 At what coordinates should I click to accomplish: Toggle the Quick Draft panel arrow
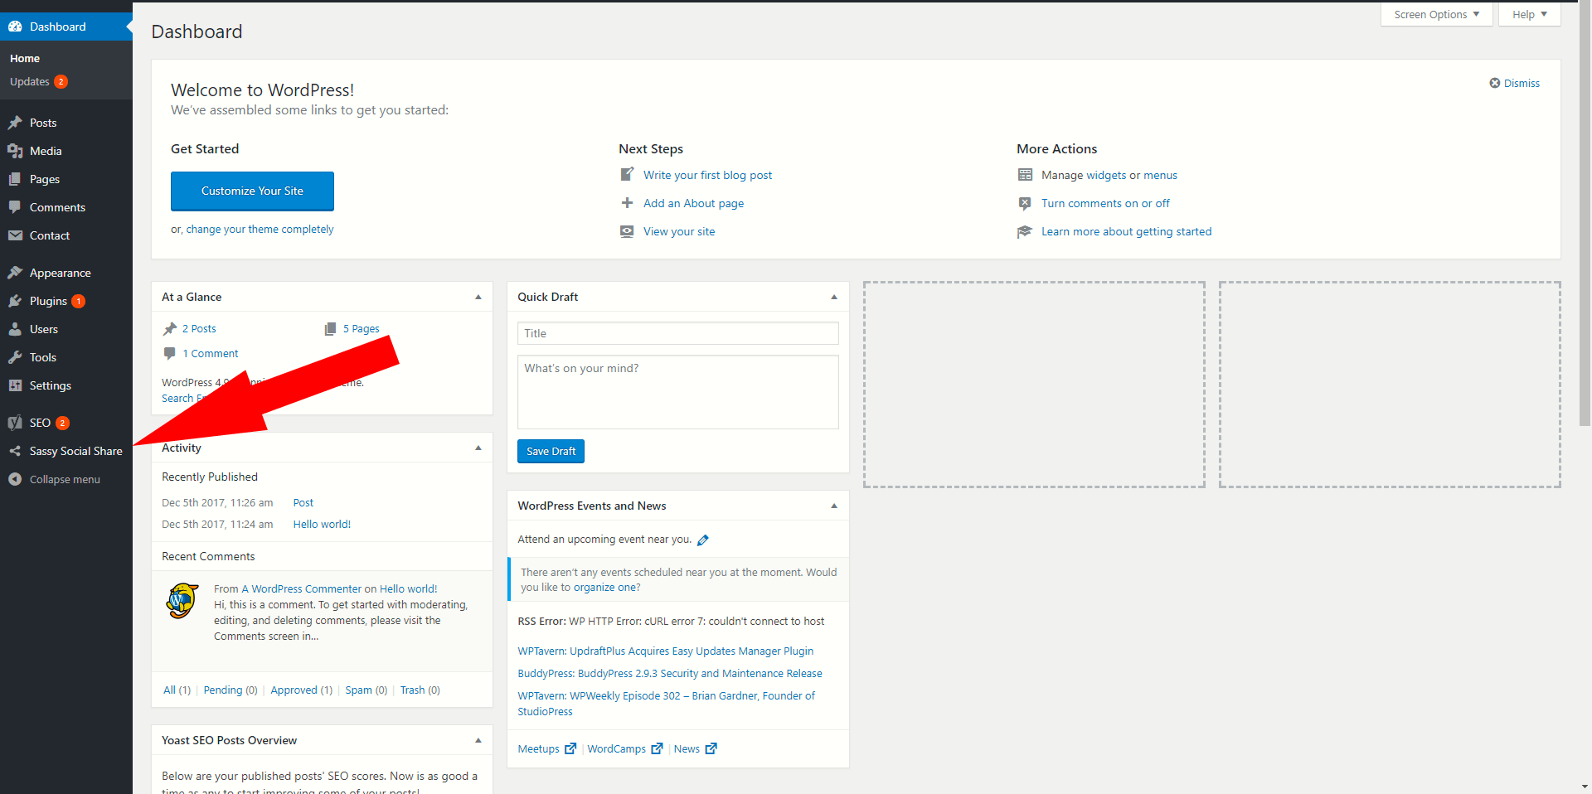(833, 297)
